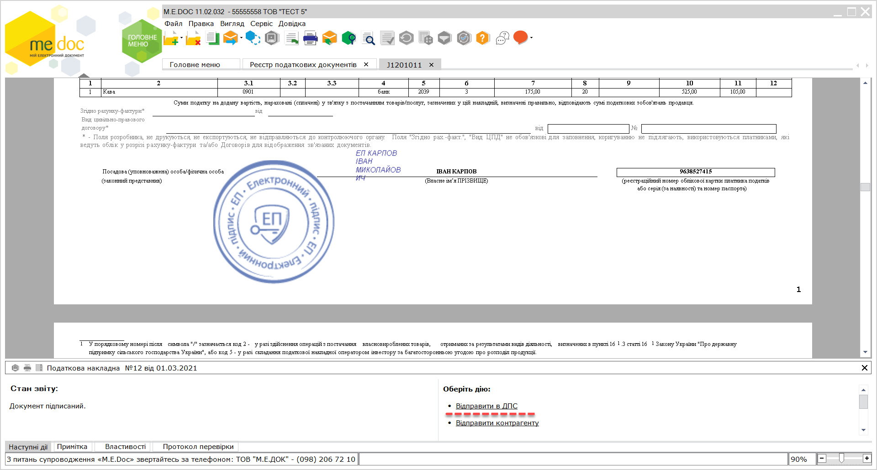Switch to the Протокол перевірки tab
This screenshot has width=877, height=470.
[x=198, y=447]
